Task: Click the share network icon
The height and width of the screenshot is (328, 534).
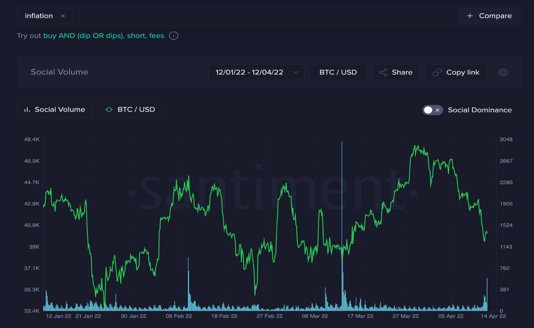Action: [383, 72]
